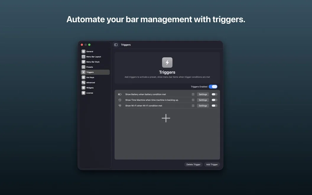Select the Menu Bar Style label
The image size is (312, 195).
(93, 62)
